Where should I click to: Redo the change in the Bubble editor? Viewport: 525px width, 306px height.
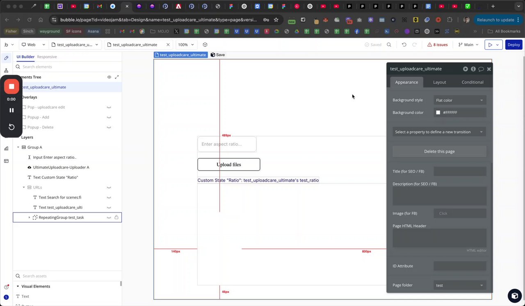point(414,45)
